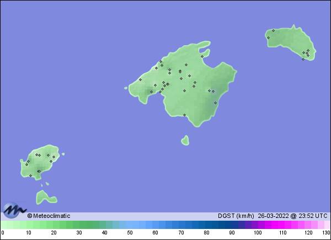Click the DGST (km/h) label
331x240 pixels.
[x=236, y=216]
